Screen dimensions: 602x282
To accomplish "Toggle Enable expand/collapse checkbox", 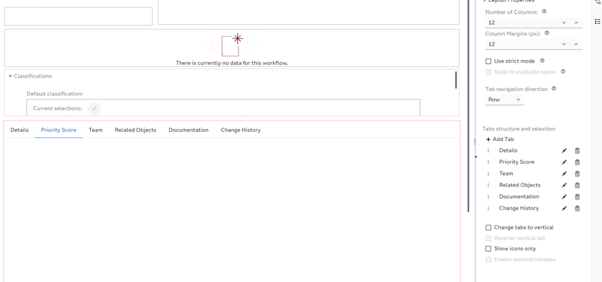I will tap(488, 259).
